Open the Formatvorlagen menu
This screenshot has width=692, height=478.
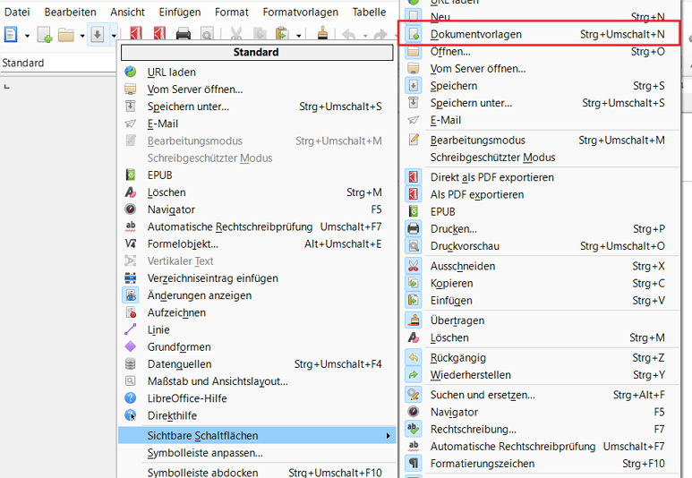click(300, 12)
